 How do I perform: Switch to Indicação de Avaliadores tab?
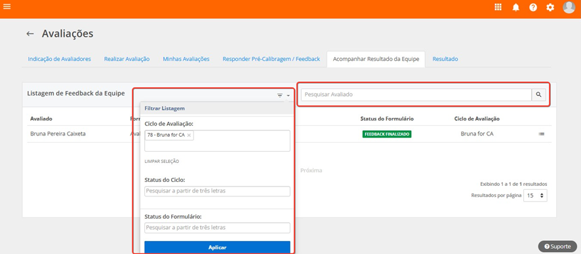point(59,59)
